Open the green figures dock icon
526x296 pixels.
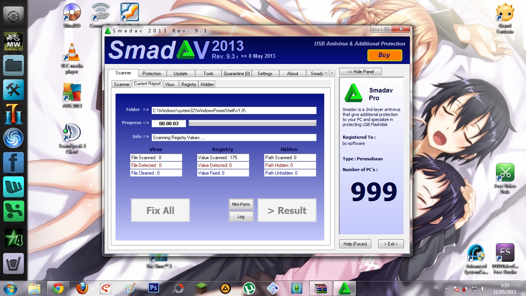tap(13, 211)
